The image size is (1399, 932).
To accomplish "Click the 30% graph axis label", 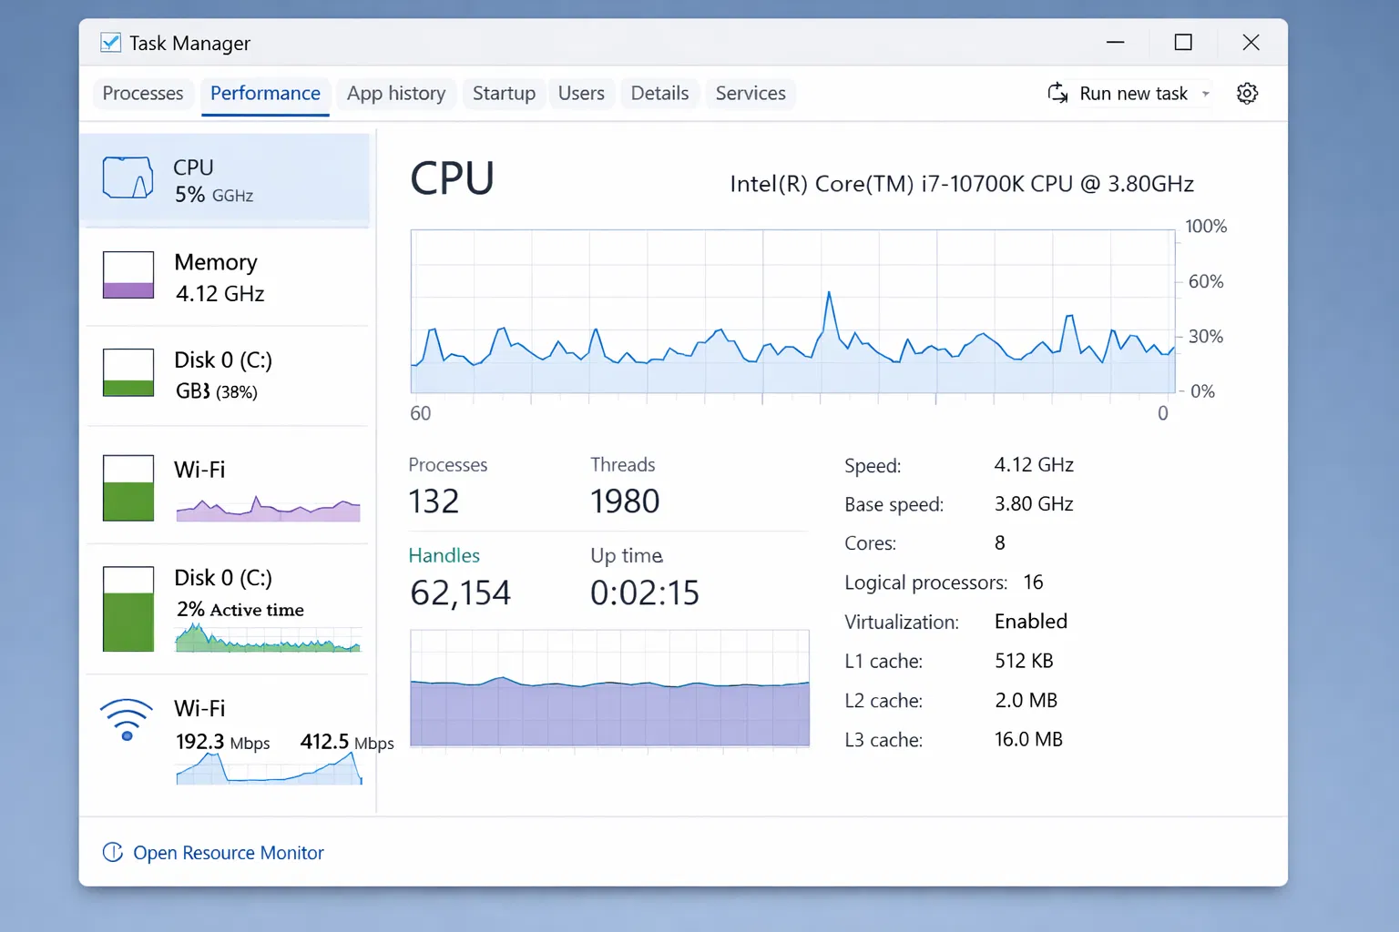I will (1206, 337).
